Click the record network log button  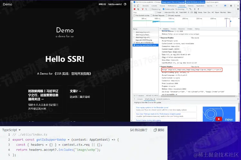(134, 9)
